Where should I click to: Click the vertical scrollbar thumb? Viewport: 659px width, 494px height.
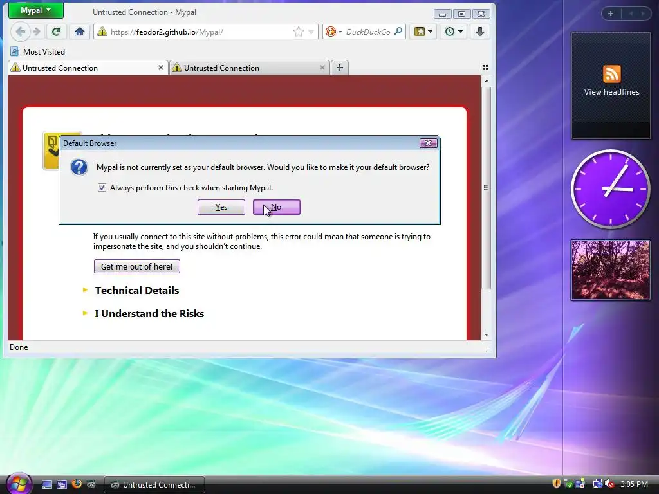487,188
